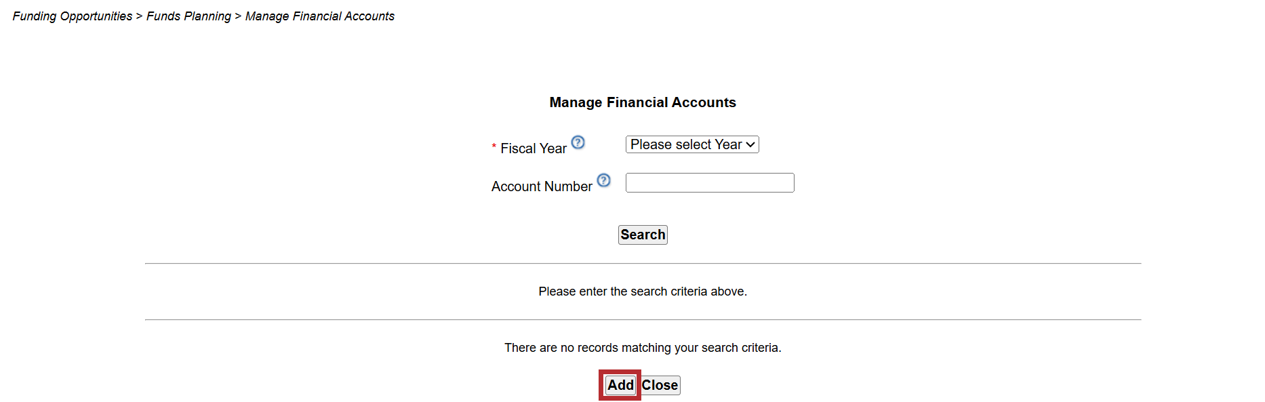Image resolution: width=1265 pixels, height=402 pixels.
Task: Open the 'Please select Year' dropdown
Action: [686, 144]
